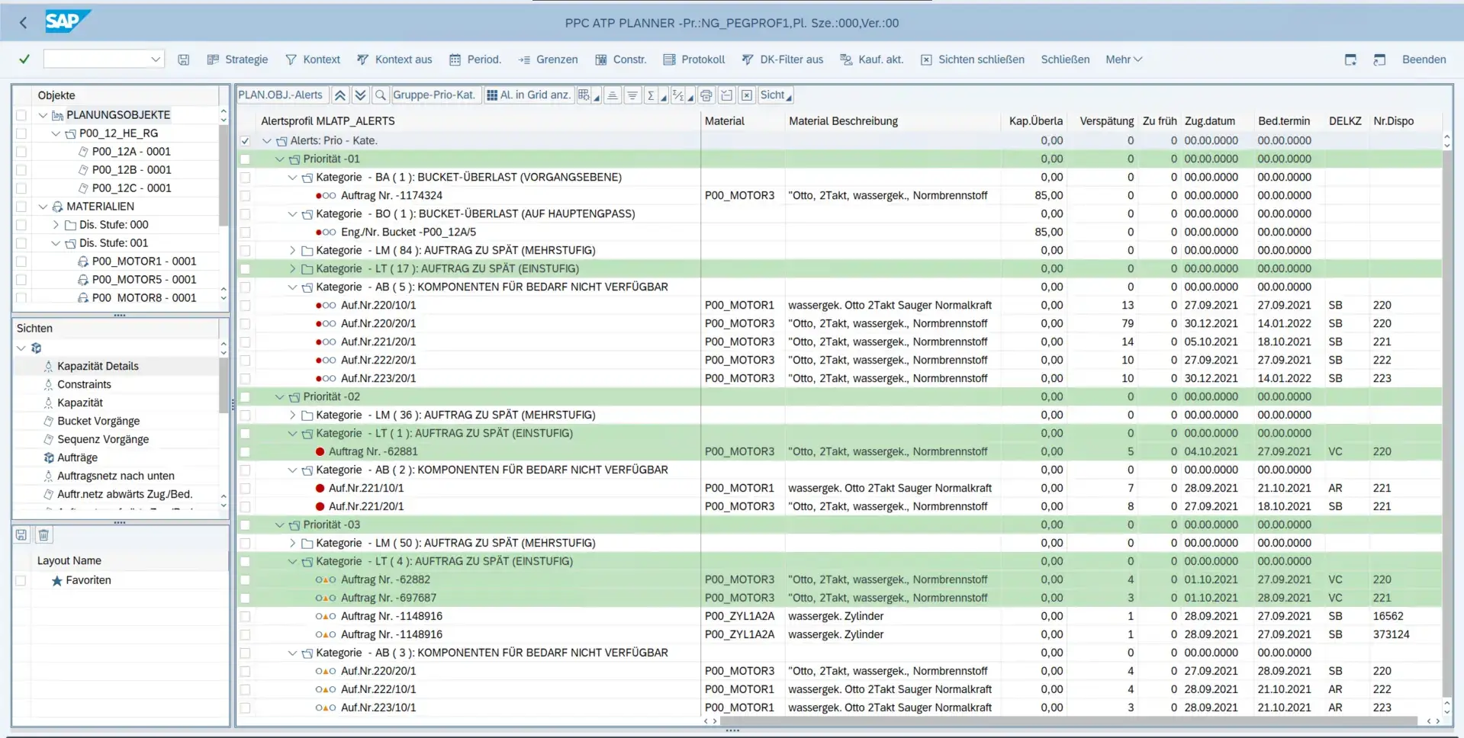Open the Grenzen toolbar item
Screen dimensions: 1464x738
548,59
